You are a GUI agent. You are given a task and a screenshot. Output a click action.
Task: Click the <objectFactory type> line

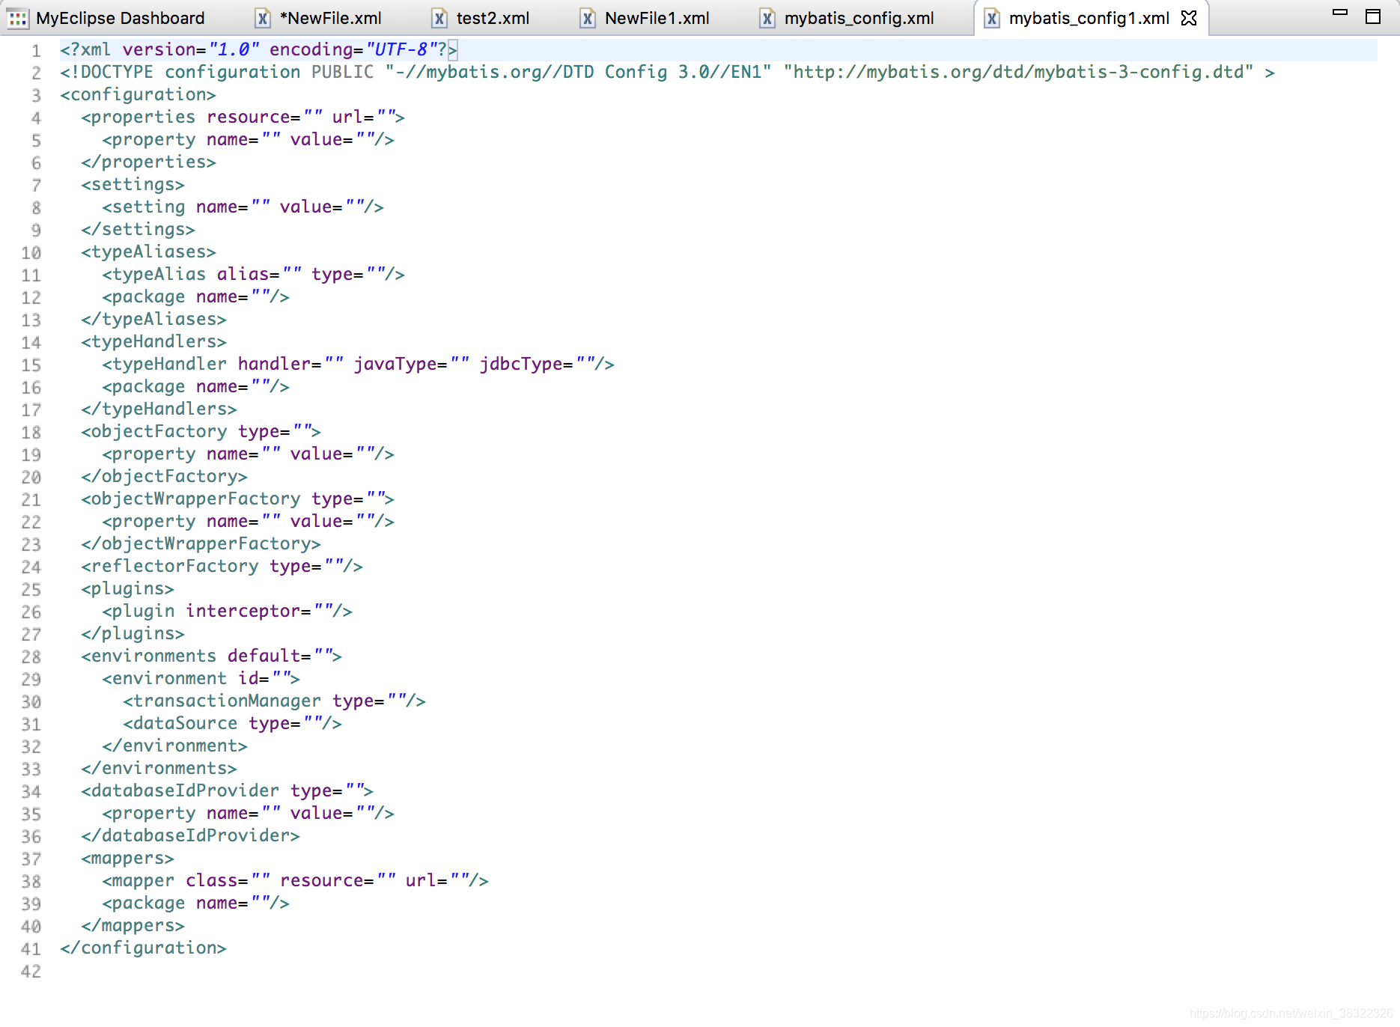click(201, 432)
